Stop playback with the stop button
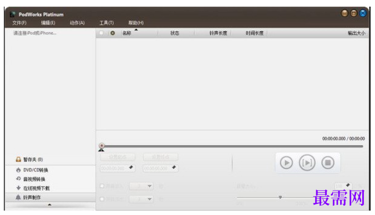 tap(328, 162)
